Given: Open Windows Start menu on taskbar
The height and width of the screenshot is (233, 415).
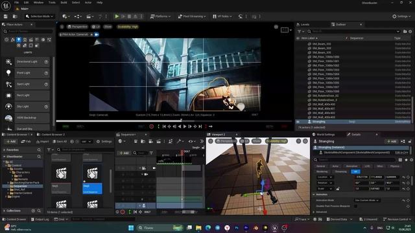Looking at the screenshot, I should (x=131, y=228).
